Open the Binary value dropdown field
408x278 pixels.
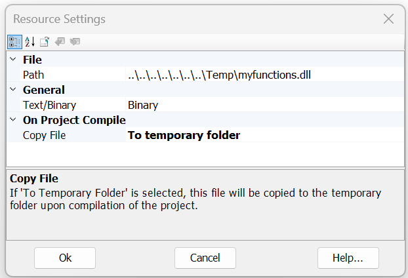[262, 105]
